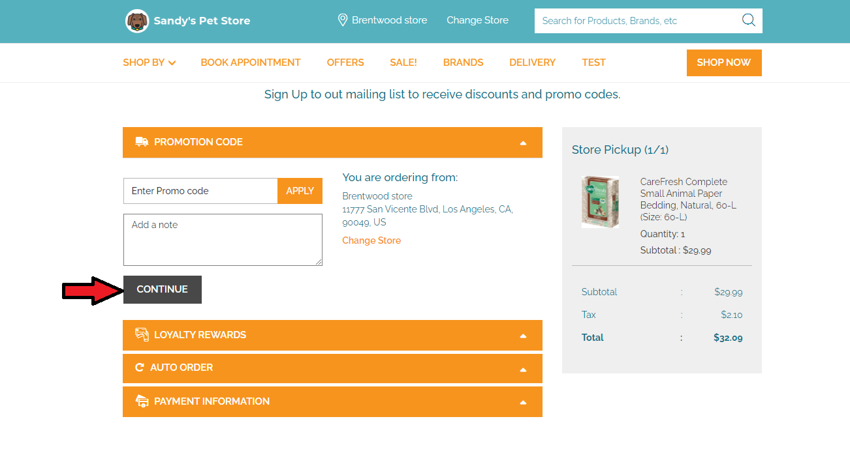The height and width of the screenshot is (449, 850).
Task: Expand the Auto Order section arrow
Action: (523, 369)
